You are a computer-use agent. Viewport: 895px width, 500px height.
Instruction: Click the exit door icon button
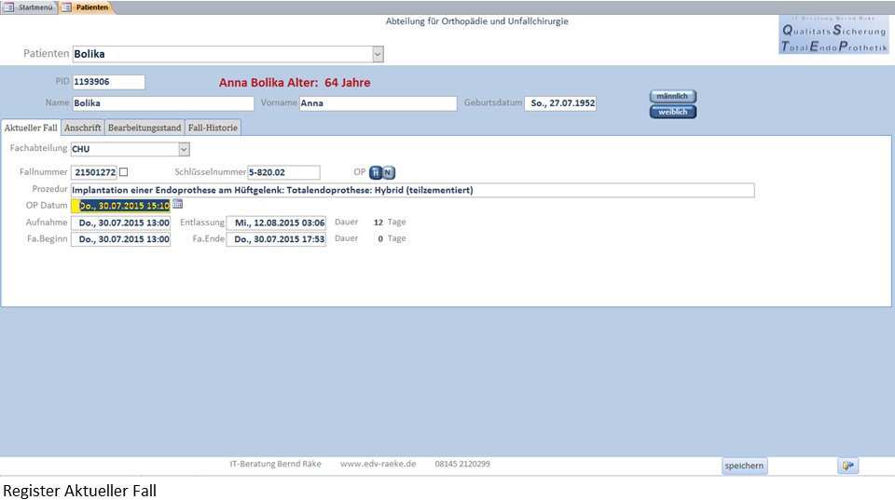click(x=848, y=466)
